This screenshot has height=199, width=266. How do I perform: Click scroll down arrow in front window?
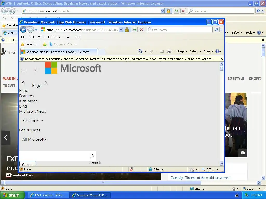(x=222, y=163)
